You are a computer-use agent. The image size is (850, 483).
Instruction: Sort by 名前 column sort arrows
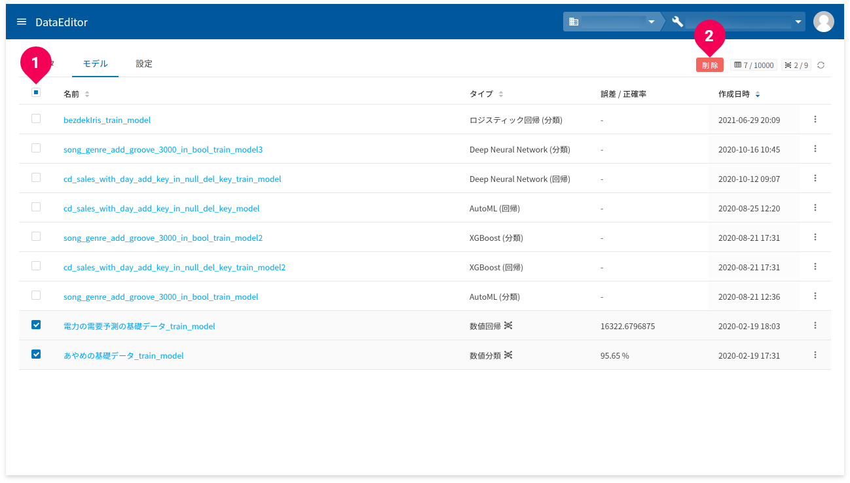[87, 94]
